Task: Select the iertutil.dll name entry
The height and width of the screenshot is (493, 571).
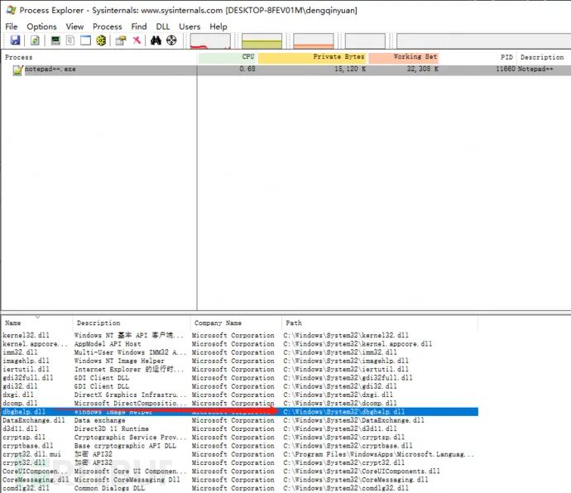Action: click(26, 369)
